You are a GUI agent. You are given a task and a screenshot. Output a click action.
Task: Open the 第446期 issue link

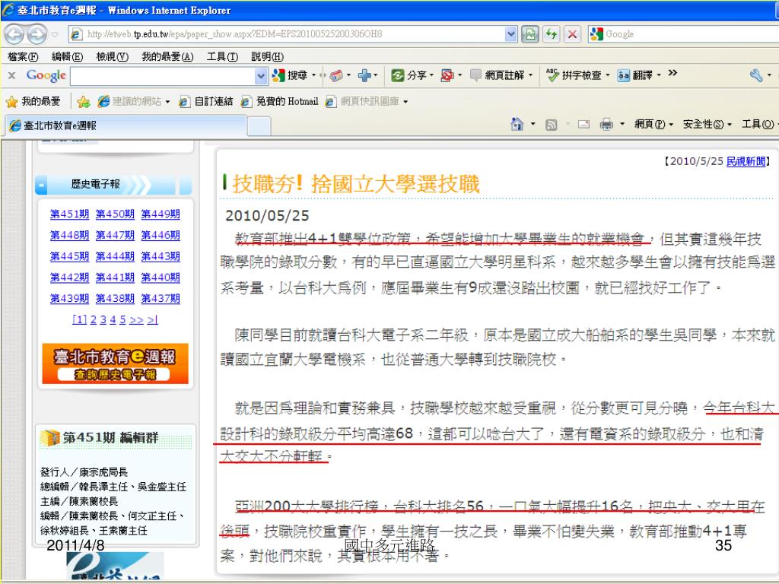(161, 236)
